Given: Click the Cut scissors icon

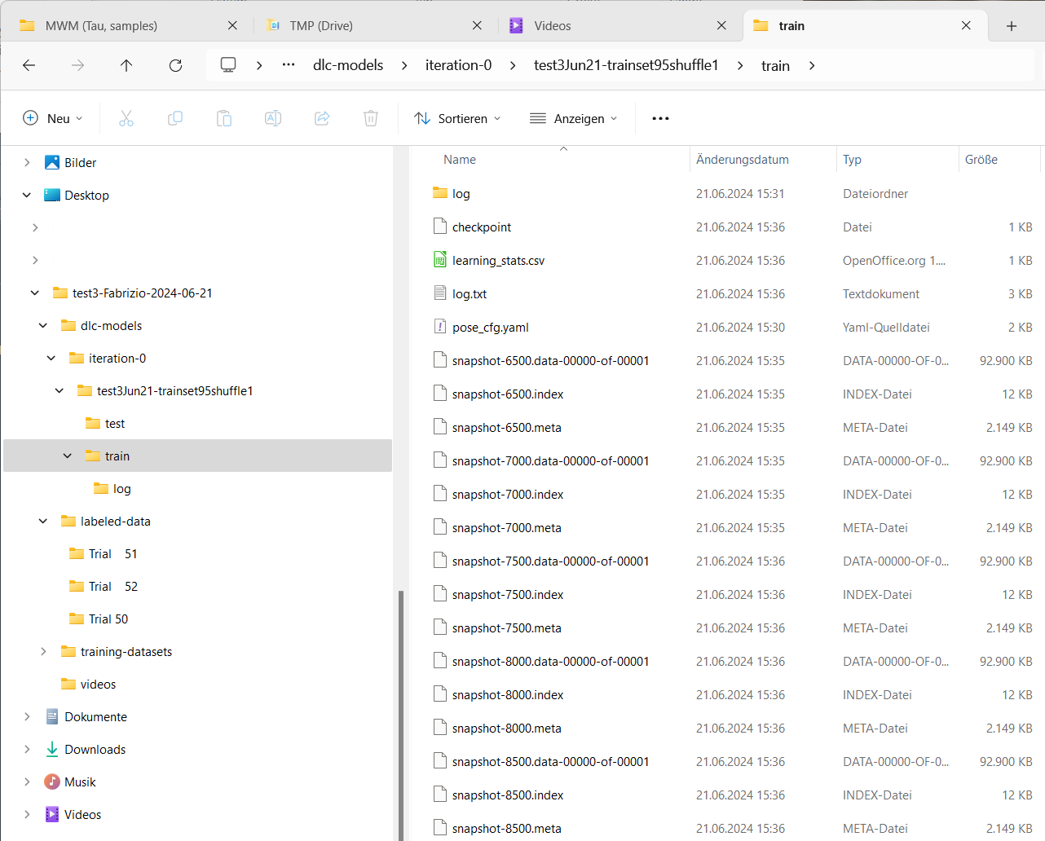Looking at the screenshot, I should coord(126,118).
